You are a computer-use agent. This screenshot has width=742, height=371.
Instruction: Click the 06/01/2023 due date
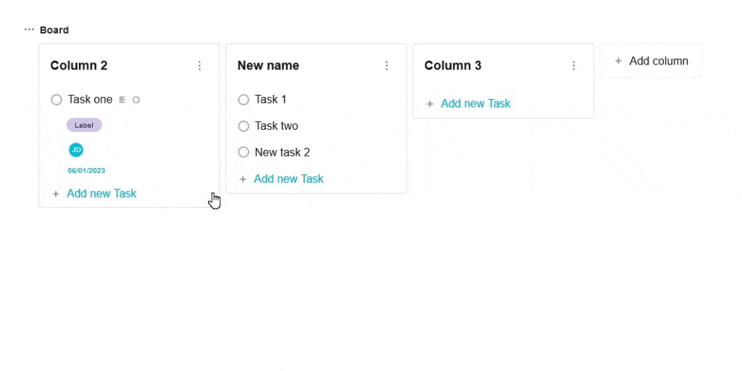87,171
